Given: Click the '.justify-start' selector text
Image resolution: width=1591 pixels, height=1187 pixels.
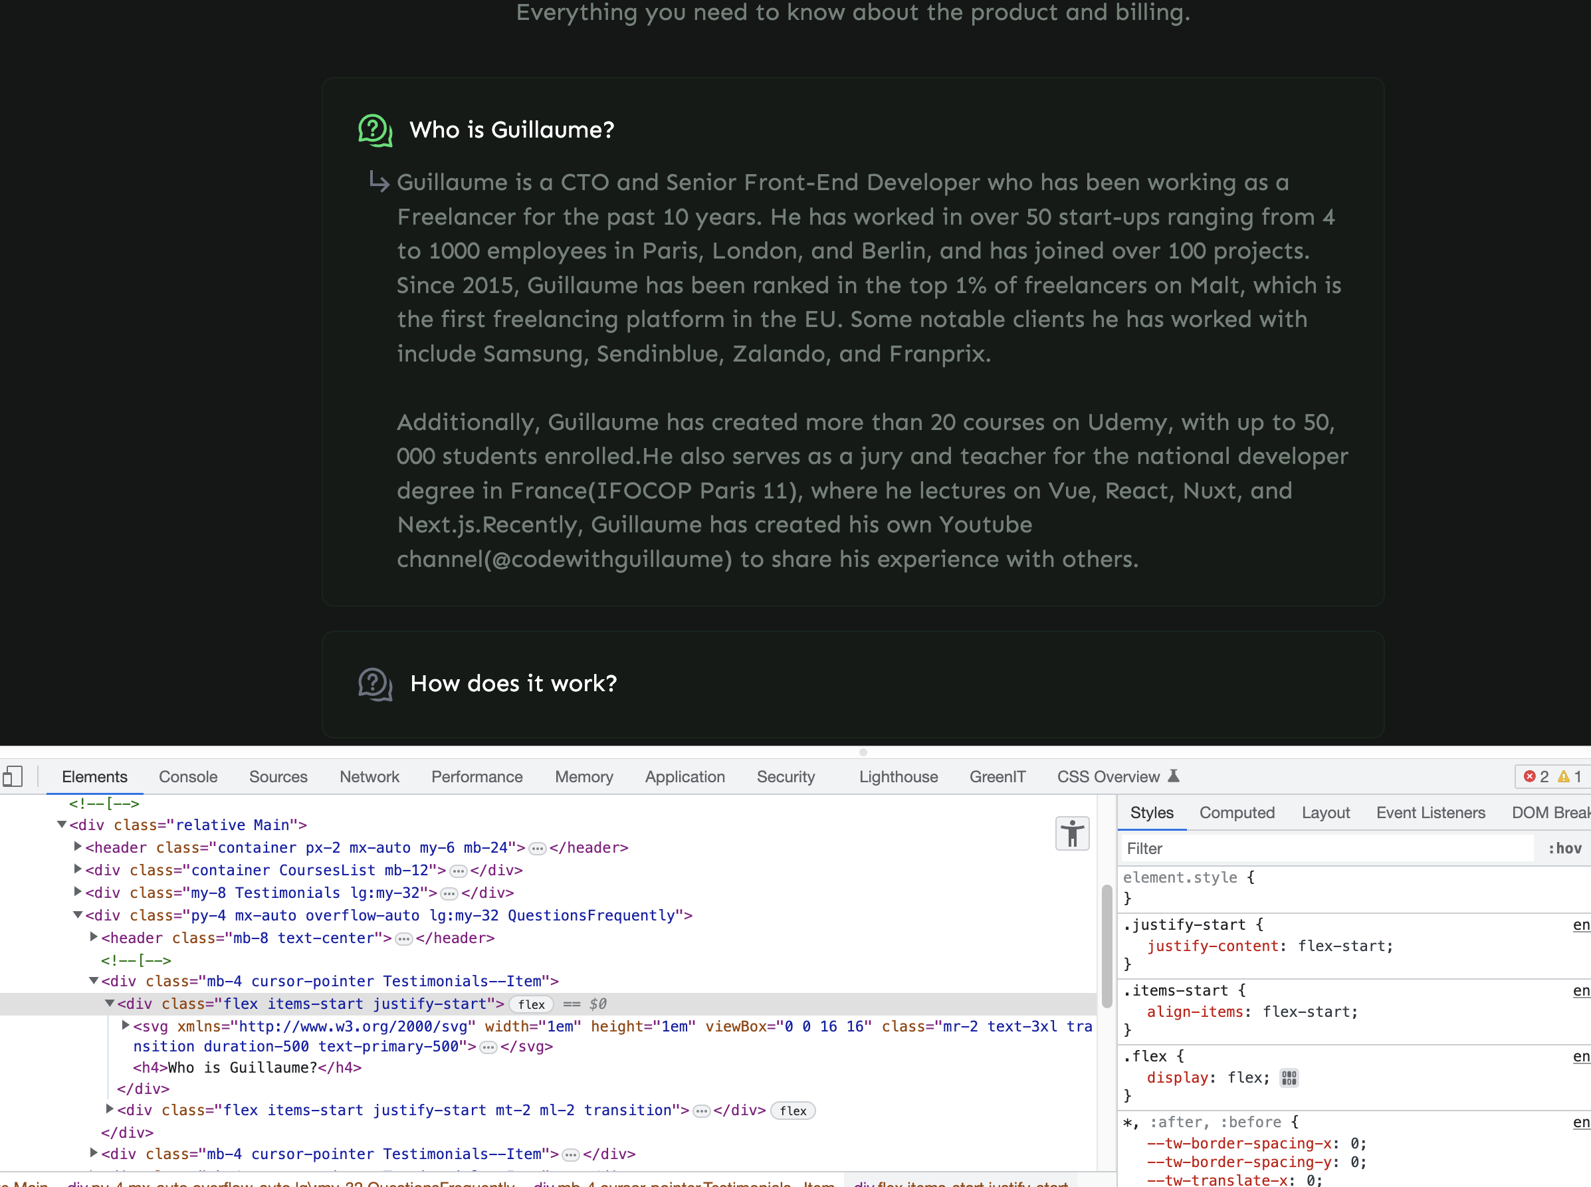Looking at the screenshot, I should (1184, 924).
